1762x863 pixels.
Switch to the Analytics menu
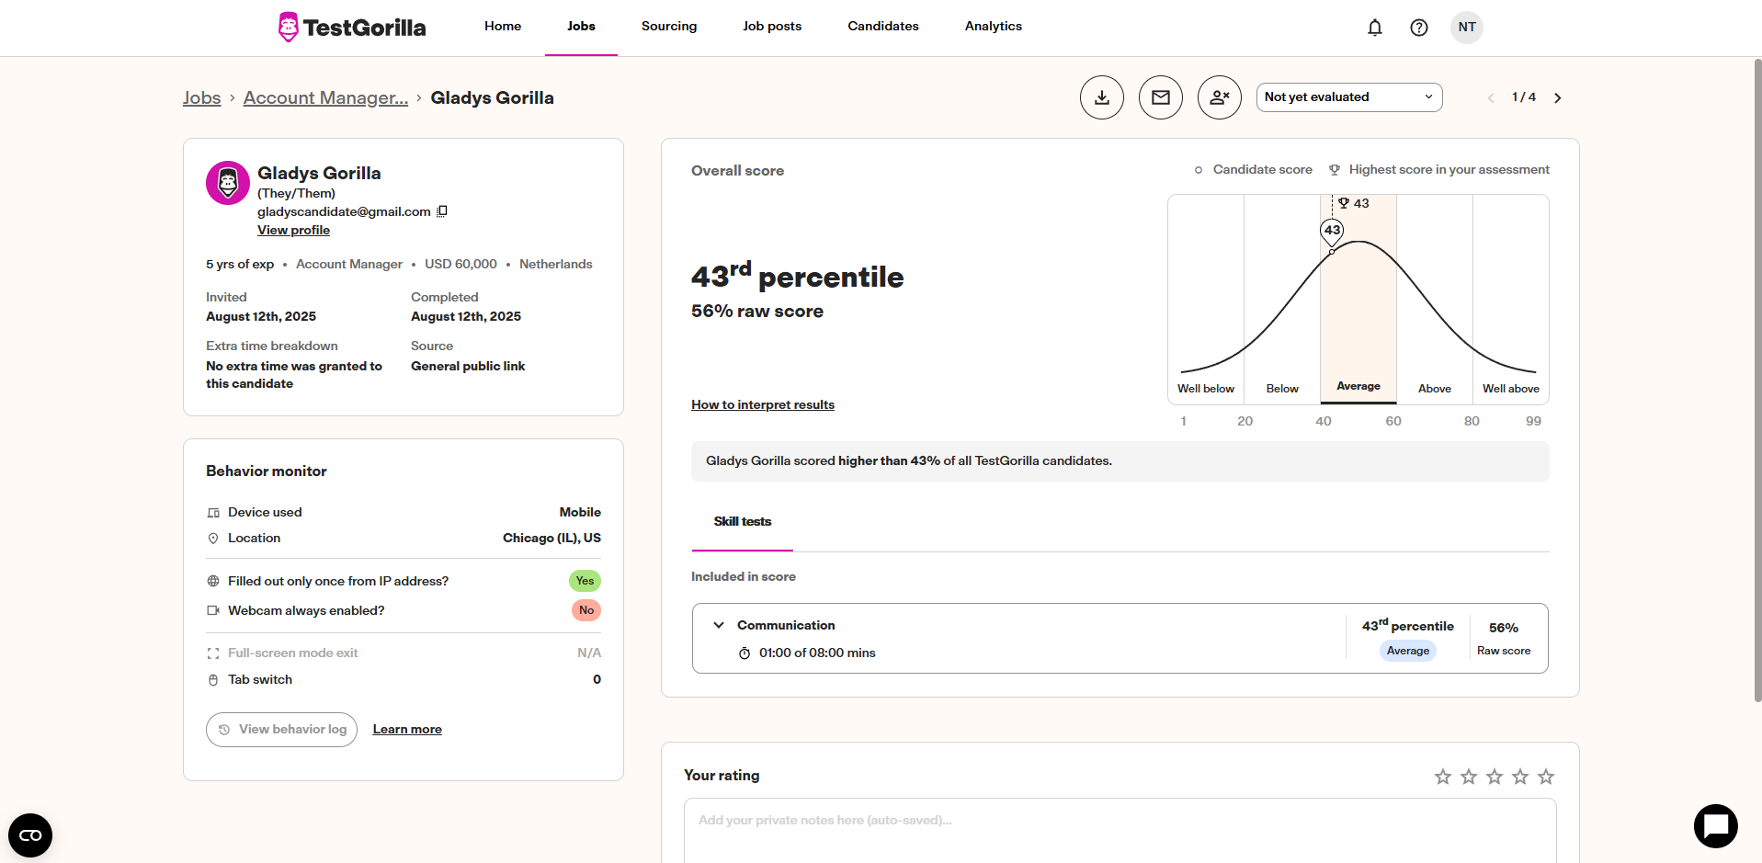[993, 27]
